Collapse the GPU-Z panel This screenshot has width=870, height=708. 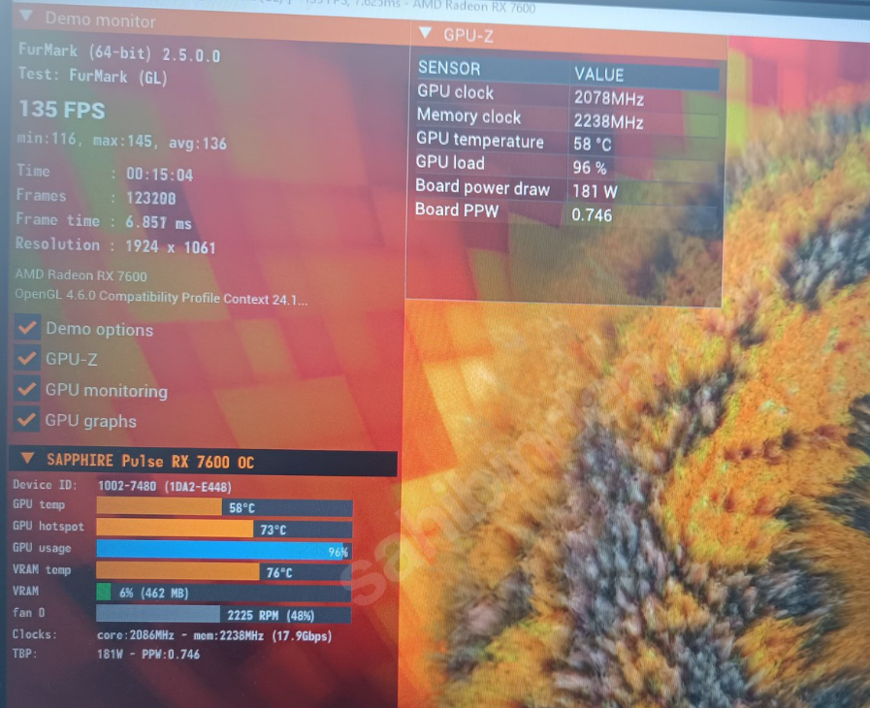click(426, 33)
